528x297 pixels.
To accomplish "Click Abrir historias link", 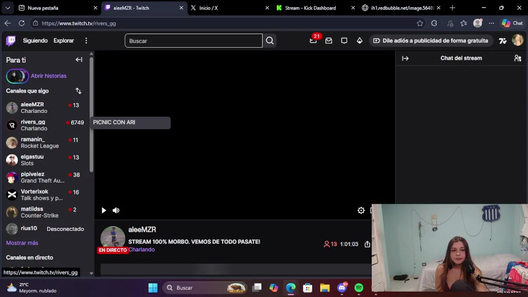I will tap(48, 76).
